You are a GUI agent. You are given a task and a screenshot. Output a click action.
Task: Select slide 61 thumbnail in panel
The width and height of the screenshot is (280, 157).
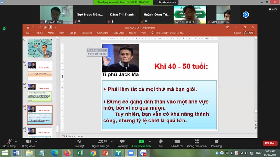[x=40, y=92]
